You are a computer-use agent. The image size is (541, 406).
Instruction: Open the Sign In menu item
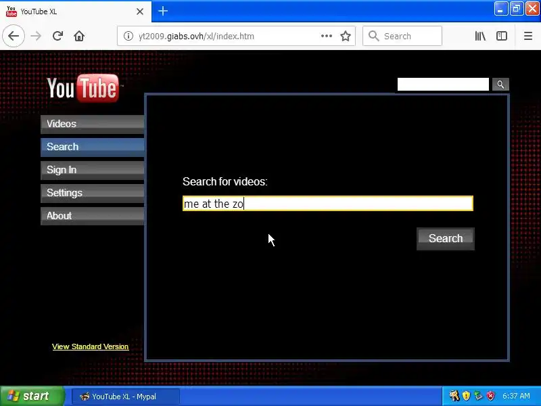[93, 171]
